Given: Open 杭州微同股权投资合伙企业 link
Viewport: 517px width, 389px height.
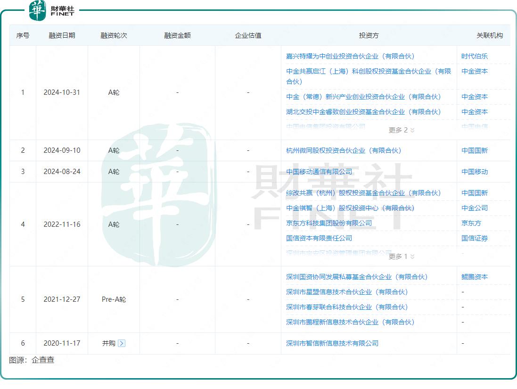Looking at the screenshot, I should coord(344,150).
